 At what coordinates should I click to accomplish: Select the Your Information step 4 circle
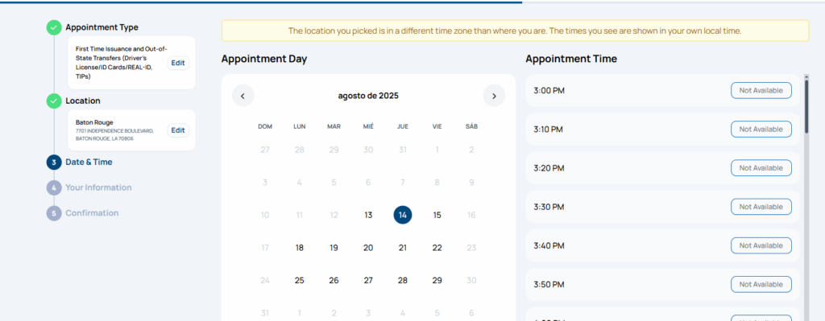[x=54, y=187]
